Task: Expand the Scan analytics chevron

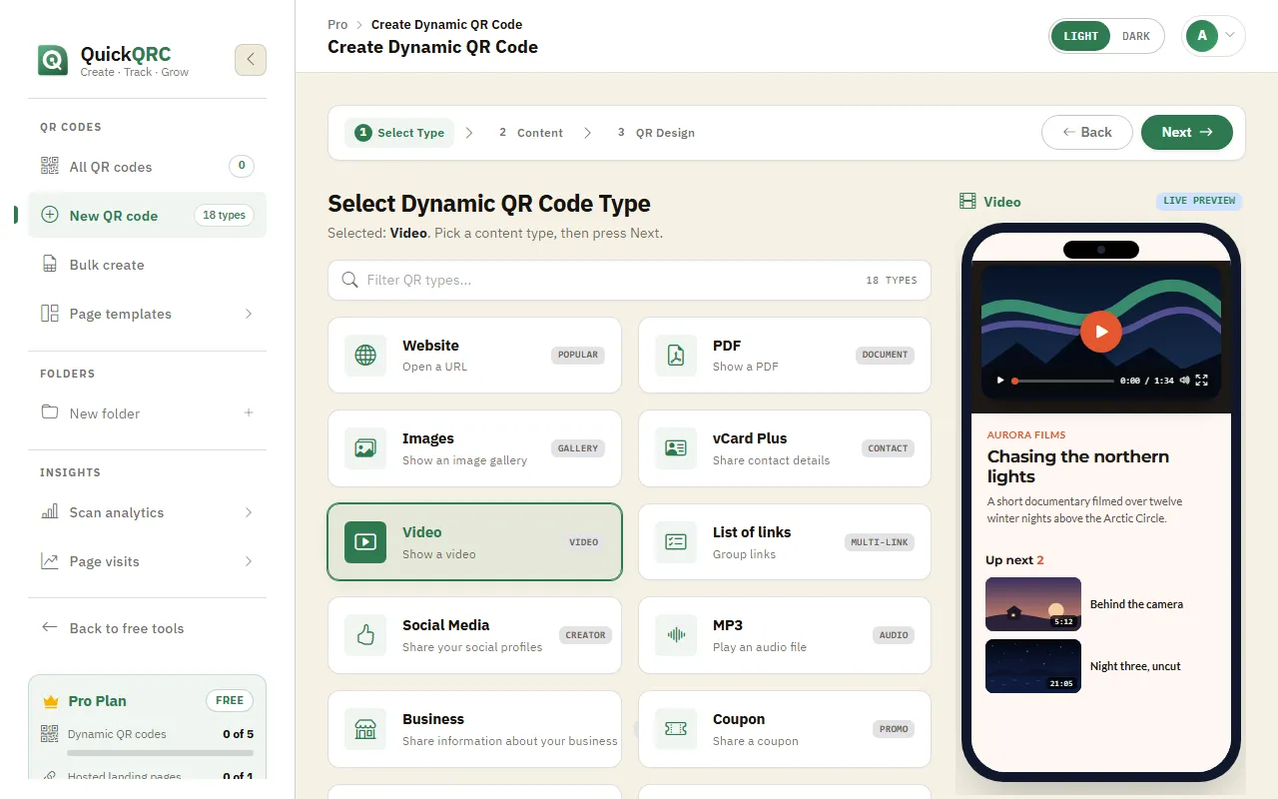Action: [249, 512]
